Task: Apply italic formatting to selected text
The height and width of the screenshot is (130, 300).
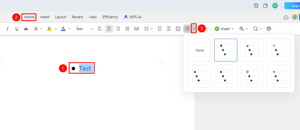Action: (x=8, y=29)
